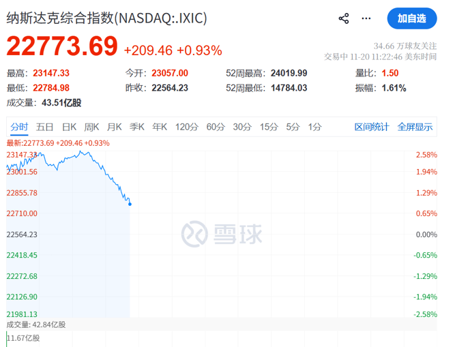Choose the 120分 interval tab

pos(186,127)
